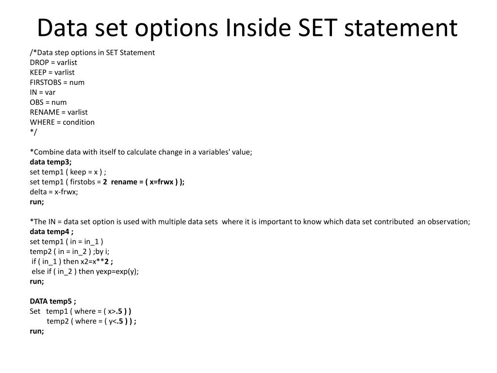The width and height of the screenshot is (497, 373).
Task: Click the 'data temp3;' statement
Action: (50, 162)
